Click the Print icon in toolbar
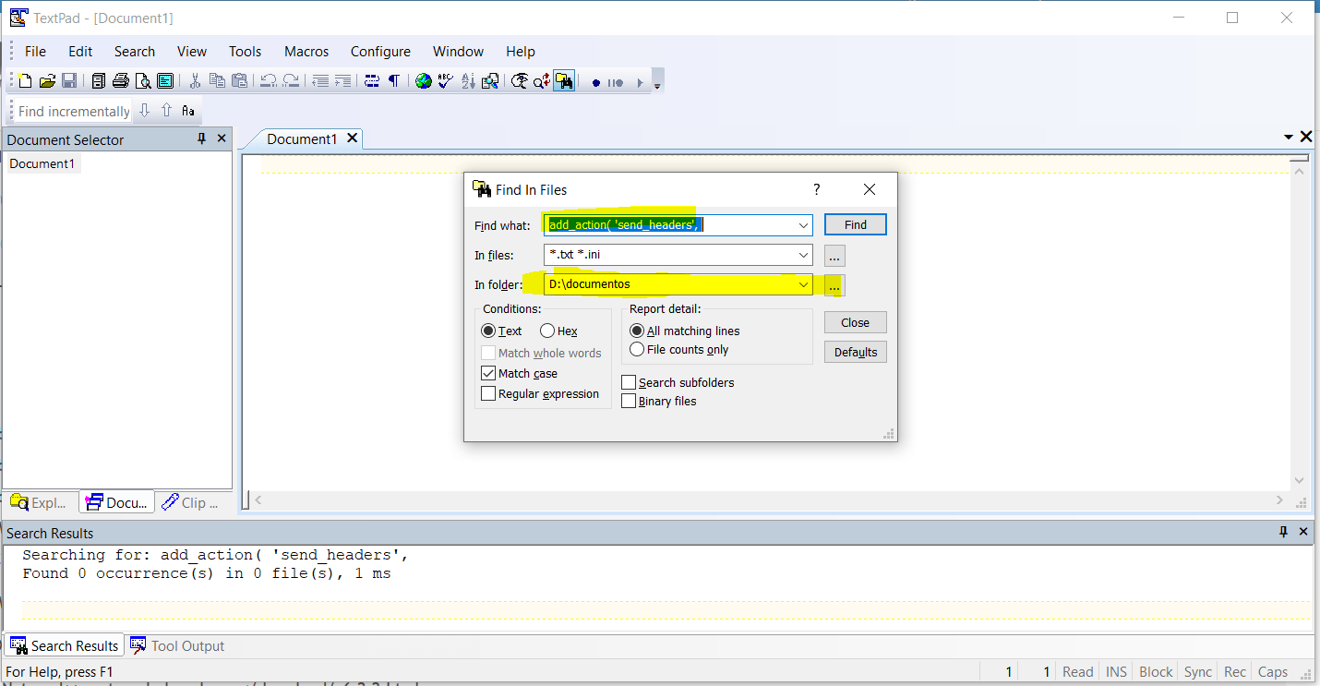Viewport: 1320px width, 686px height. [120, 81]
